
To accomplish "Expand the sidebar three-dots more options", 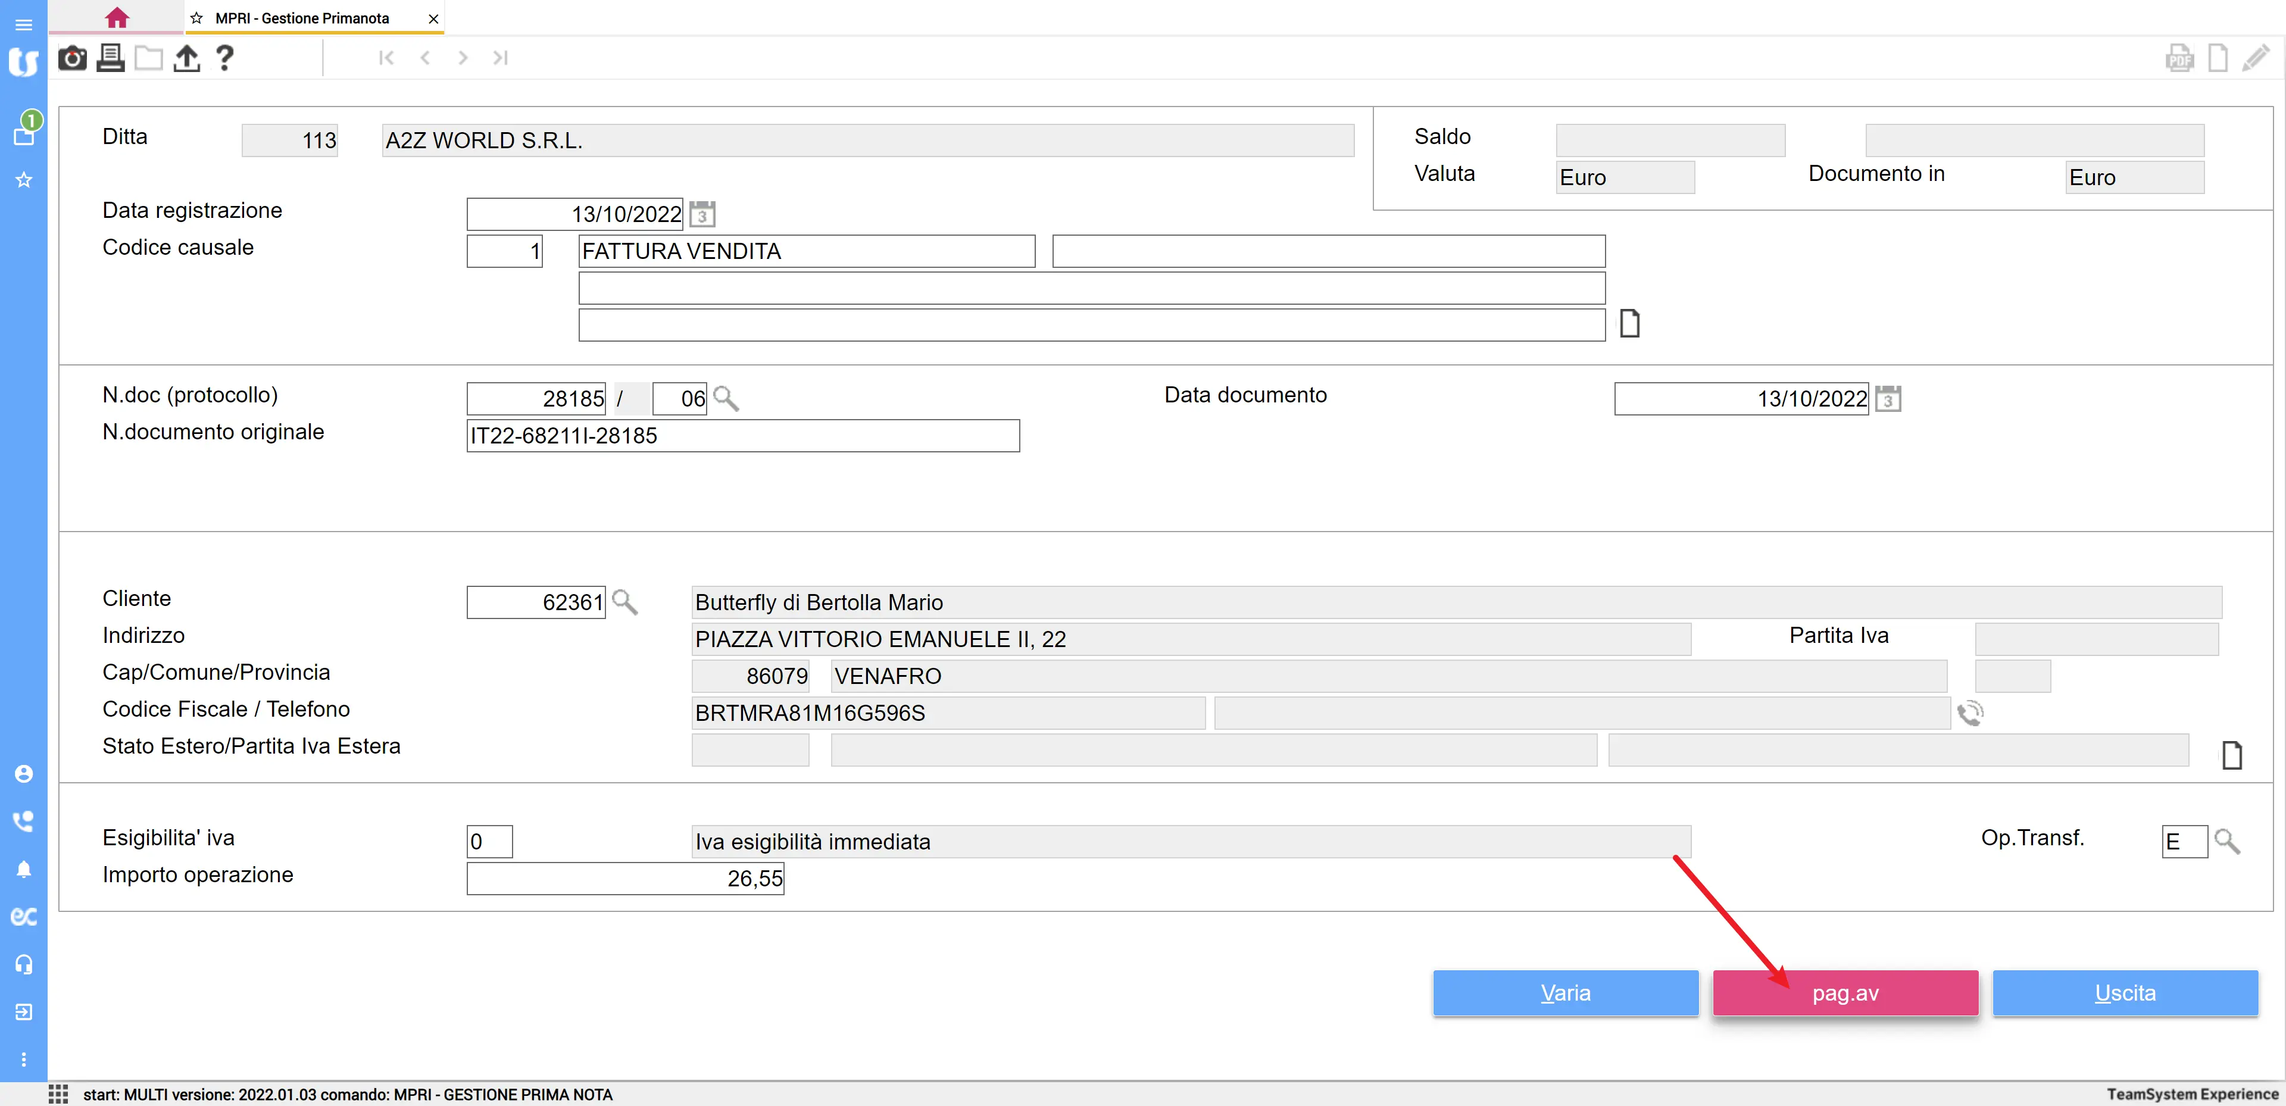I will (24, 1059).
